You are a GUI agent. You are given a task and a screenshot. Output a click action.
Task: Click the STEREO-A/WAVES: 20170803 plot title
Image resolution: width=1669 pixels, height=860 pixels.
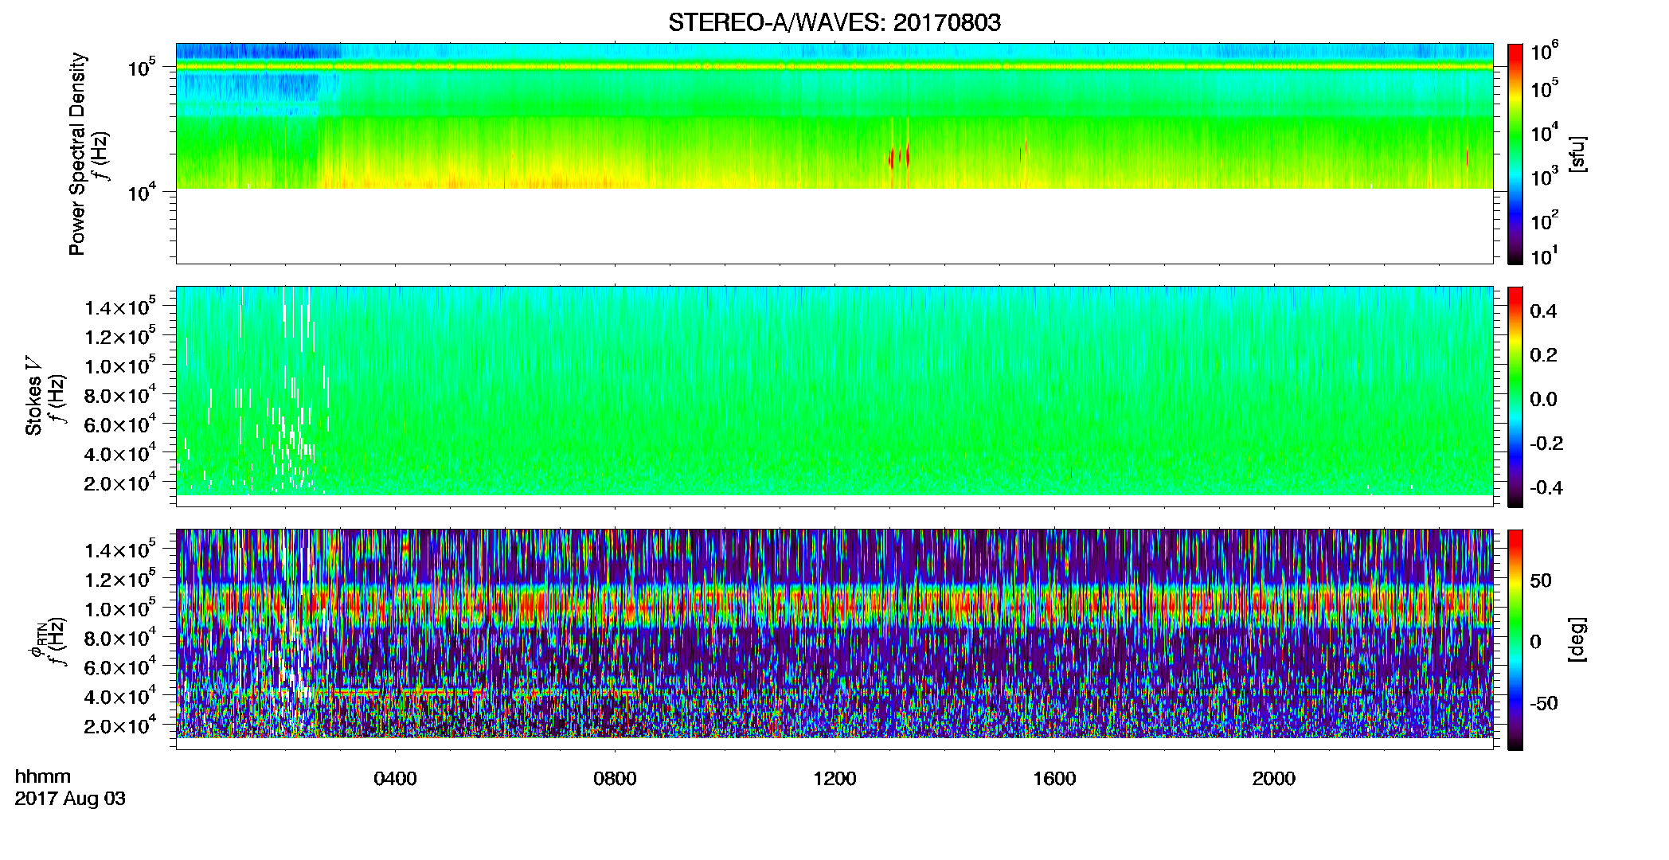pos(834,22)
